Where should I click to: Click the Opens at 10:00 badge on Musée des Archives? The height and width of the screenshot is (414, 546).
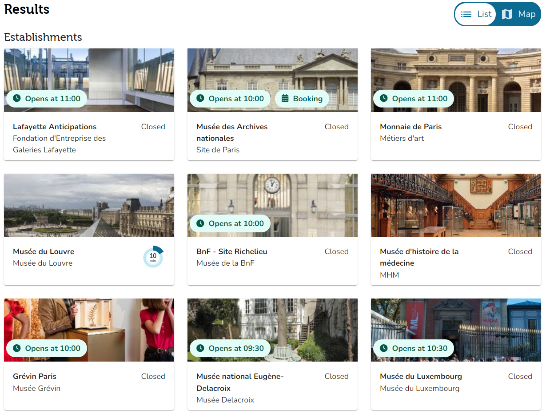pos(230,99)
